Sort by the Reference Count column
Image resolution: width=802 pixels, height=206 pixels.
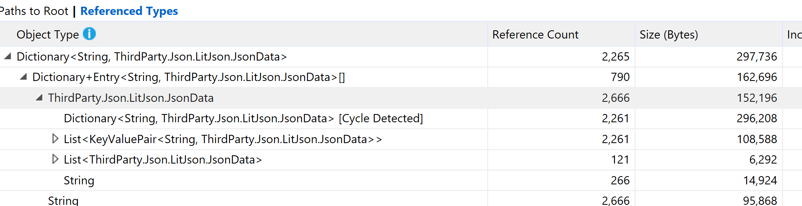535,35
